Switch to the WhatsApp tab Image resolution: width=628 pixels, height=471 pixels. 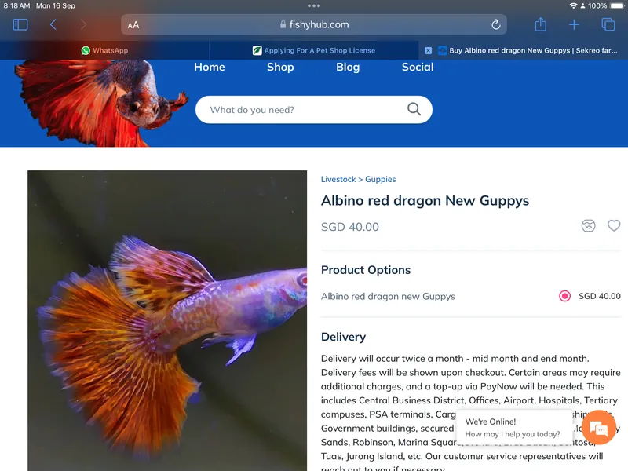104,50
